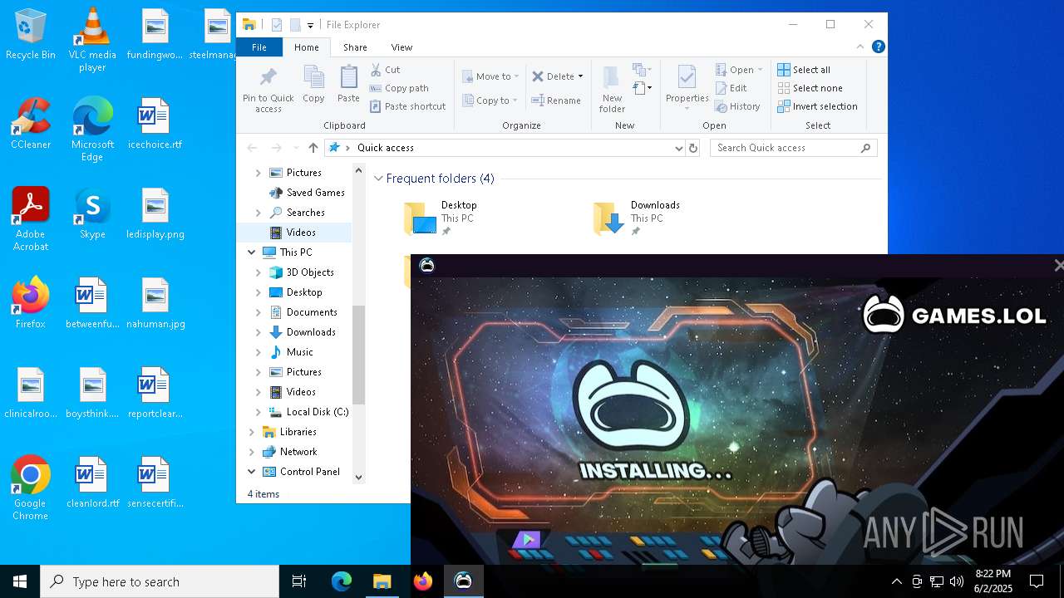Screen dimensions: 1064x598
Task: Click Invert selection in ribbon
Action: coord(817,106)
